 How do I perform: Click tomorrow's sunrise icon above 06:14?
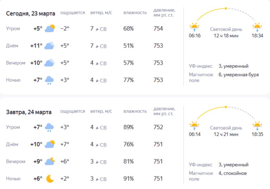[x=194, y=125]
